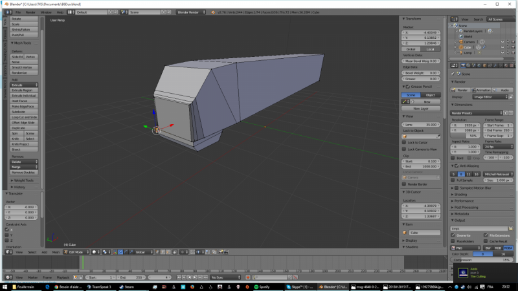Viewport: 518px width, 291px height.
Task: Open the Edge browser in the taskbar
Action: click(x=47, y=287)
